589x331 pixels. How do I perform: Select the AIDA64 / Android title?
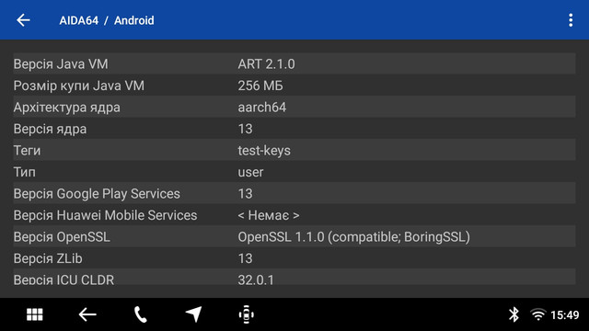tap(107, 20)
